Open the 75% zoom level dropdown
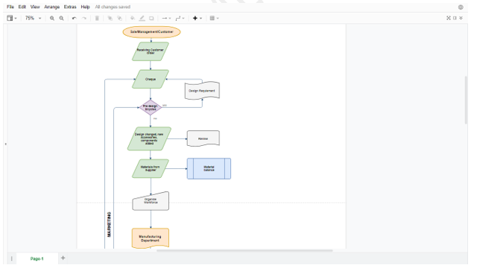477x268 pixels. 33,18
